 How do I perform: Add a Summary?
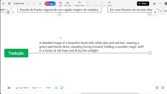(103, 4)
